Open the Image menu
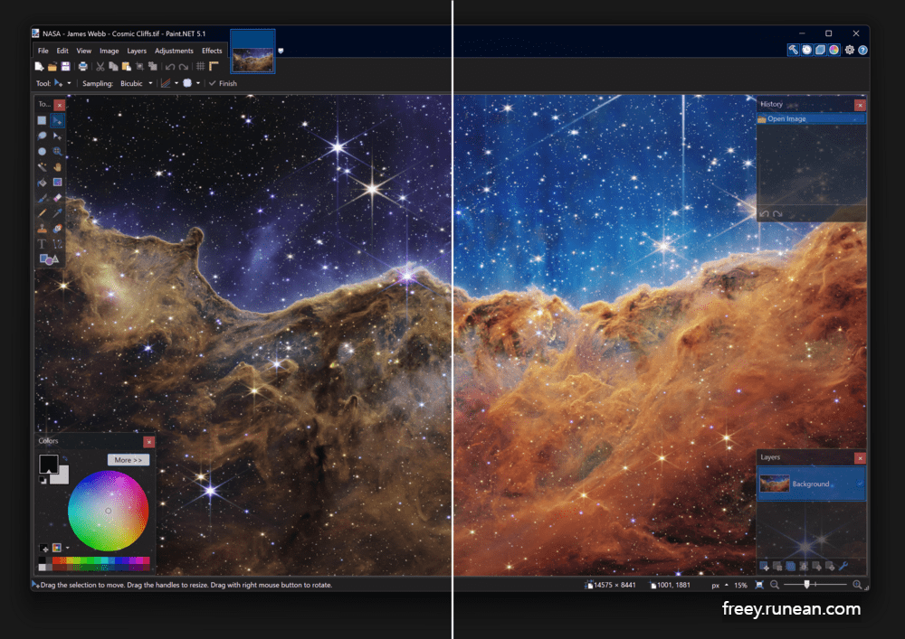Viewport: 905px width, 639px height. click(110, 51)
